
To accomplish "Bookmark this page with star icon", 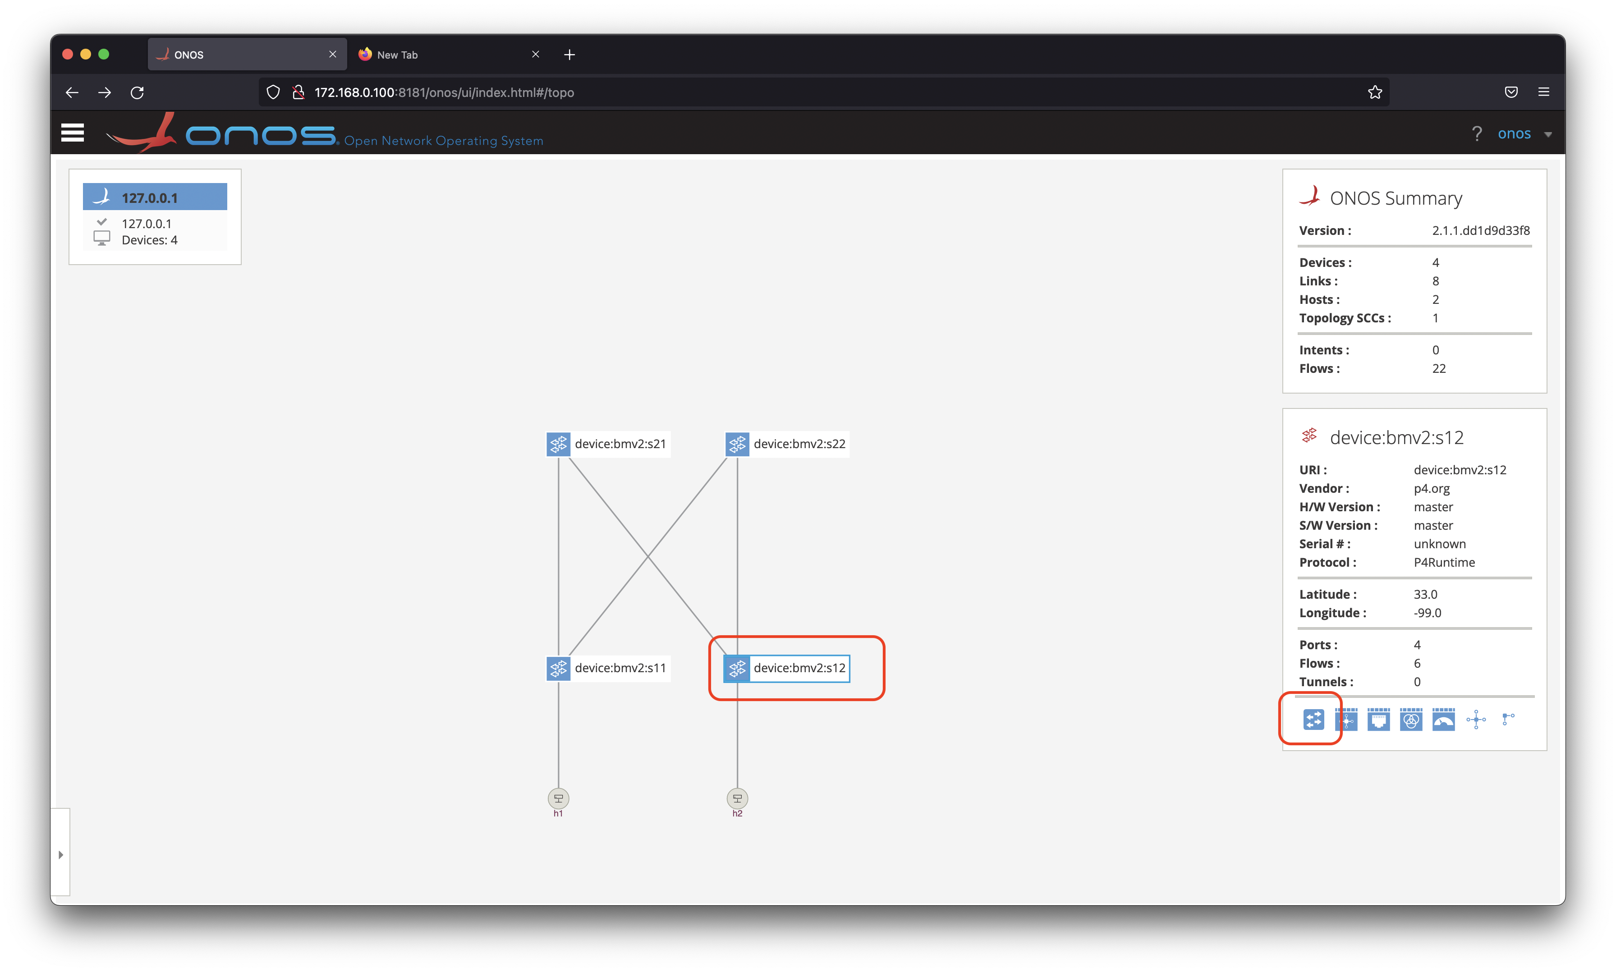I will tap(1374, 92).
